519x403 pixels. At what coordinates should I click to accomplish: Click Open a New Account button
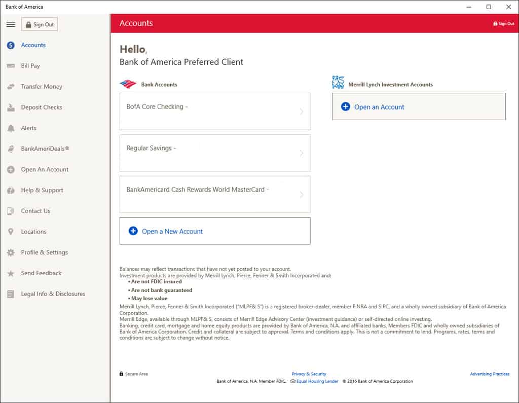coord(215,231)
